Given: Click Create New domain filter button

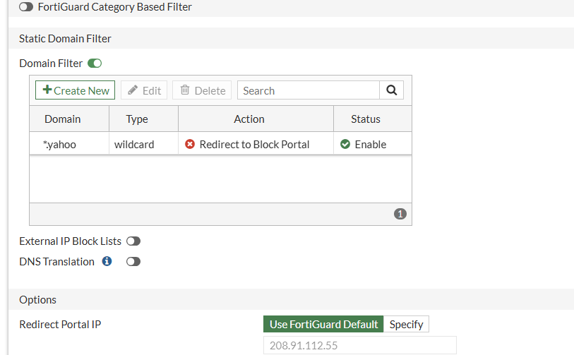Looking at the screenshot, I should [x=76, y=90].
